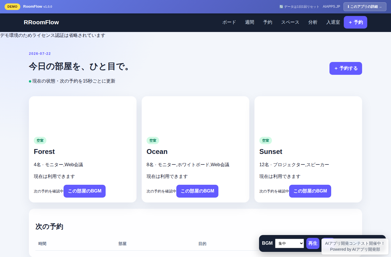391x257 pixels.
Task: Open the 予約 nav page
Action: coord(268,22)
